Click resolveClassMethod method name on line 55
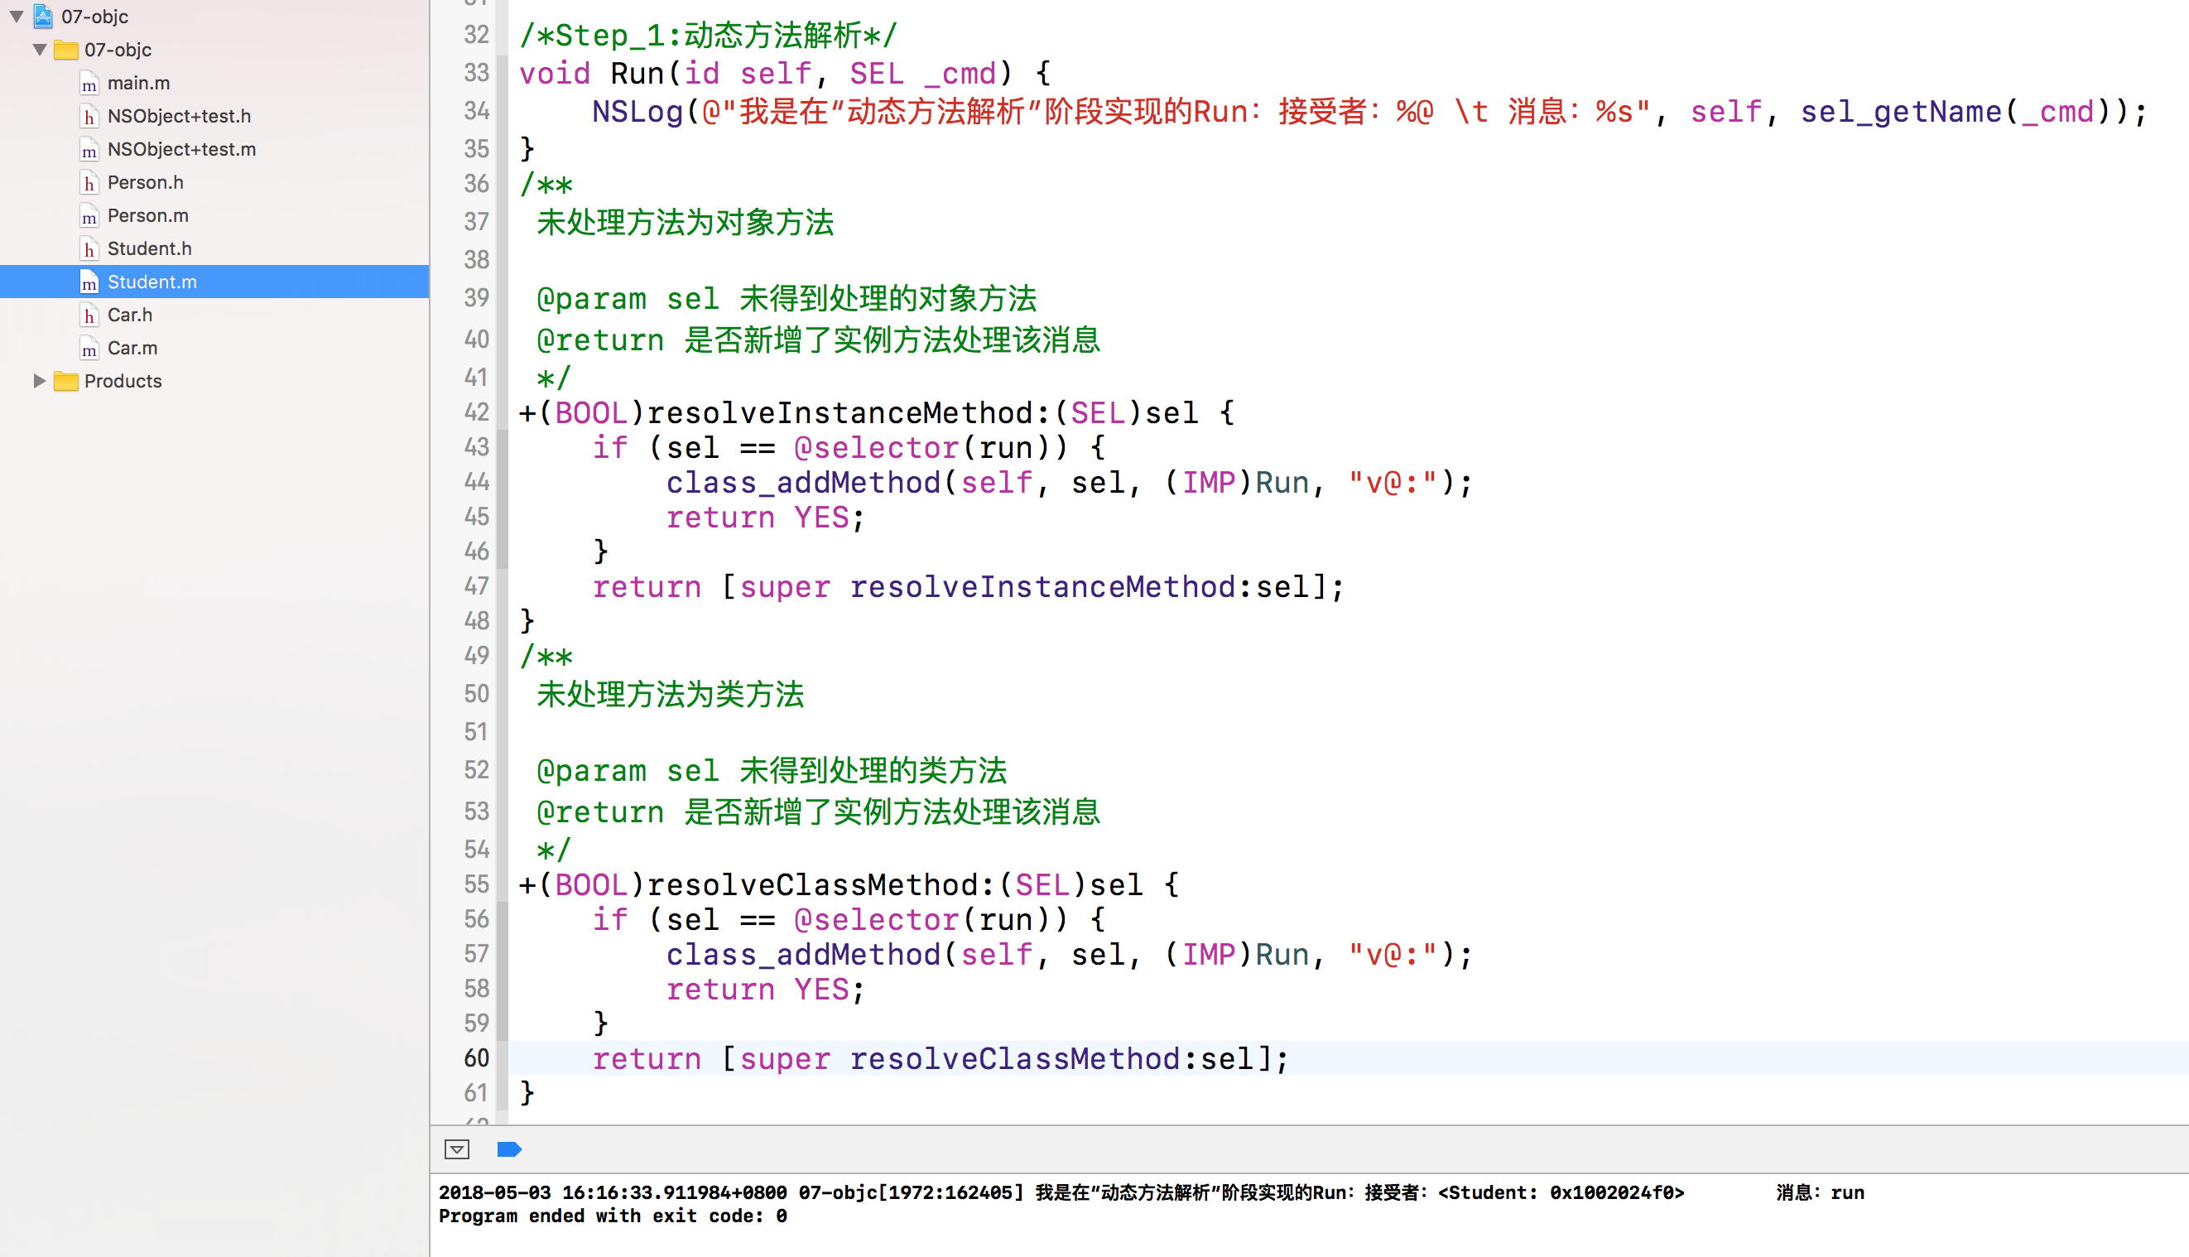The width and height of the screenshot is (2189, 1257). click(x=812, y=885)
